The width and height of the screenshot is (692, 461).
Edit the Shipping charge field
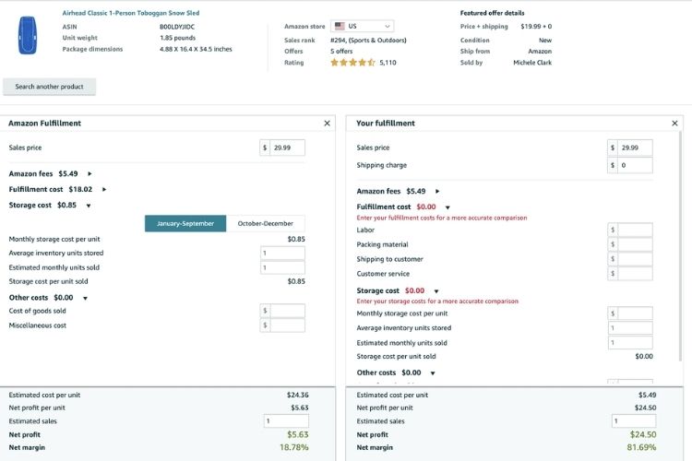(x=630, y=165)
